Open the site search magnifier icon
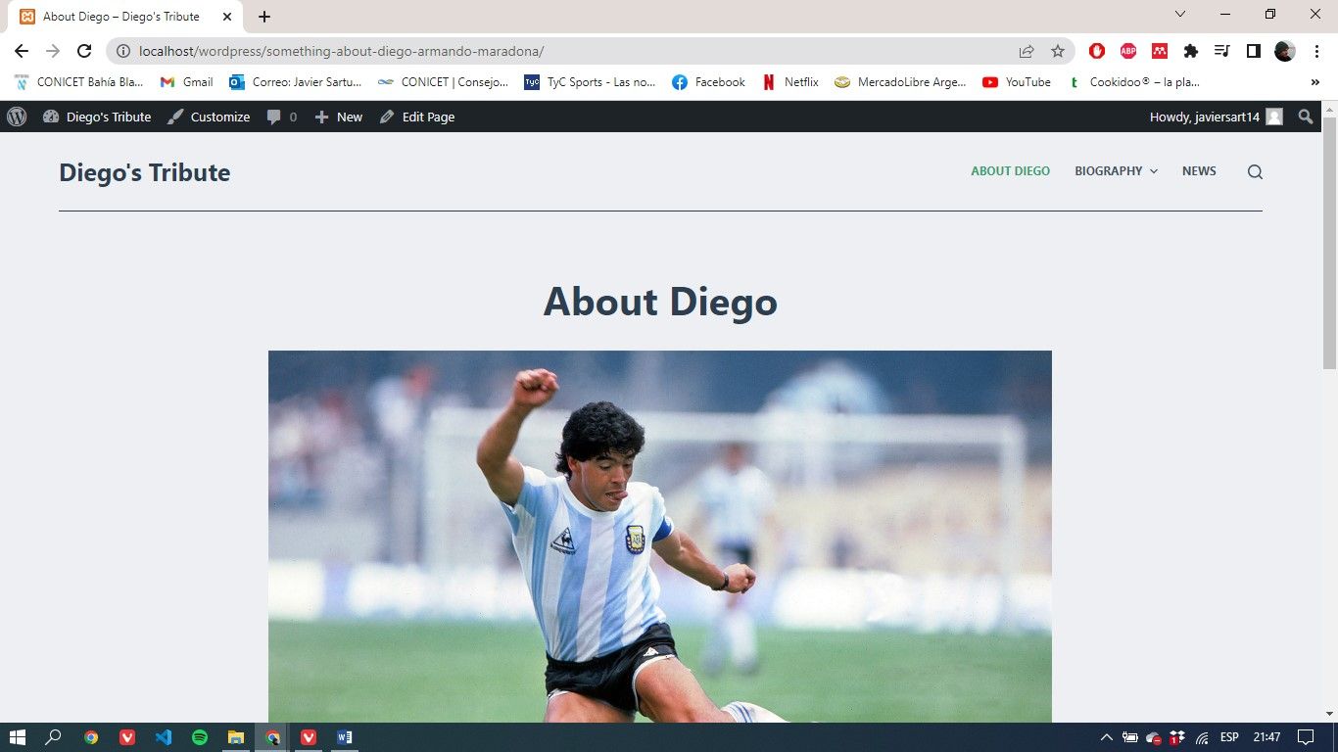 click(x=1255, y=172)
